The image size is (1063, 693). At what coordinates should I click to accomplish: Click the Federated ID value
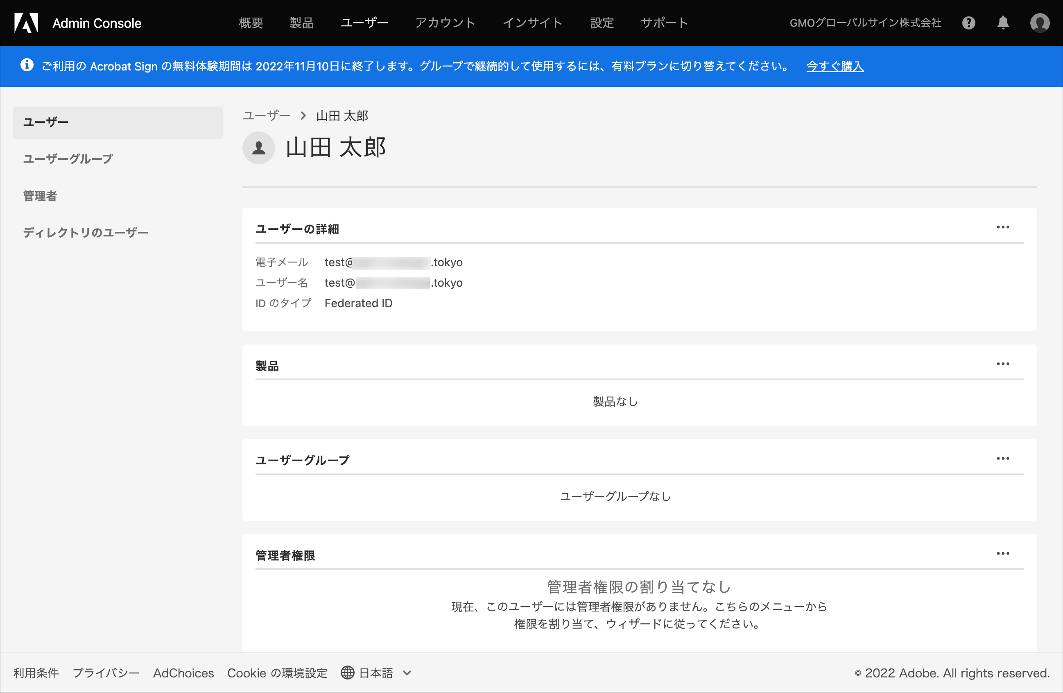[359, 303]
